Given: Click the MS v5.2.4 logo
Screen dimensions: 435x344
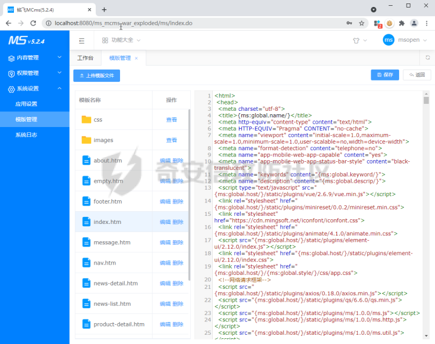Looking at the screenshot, I should (26, 41).
